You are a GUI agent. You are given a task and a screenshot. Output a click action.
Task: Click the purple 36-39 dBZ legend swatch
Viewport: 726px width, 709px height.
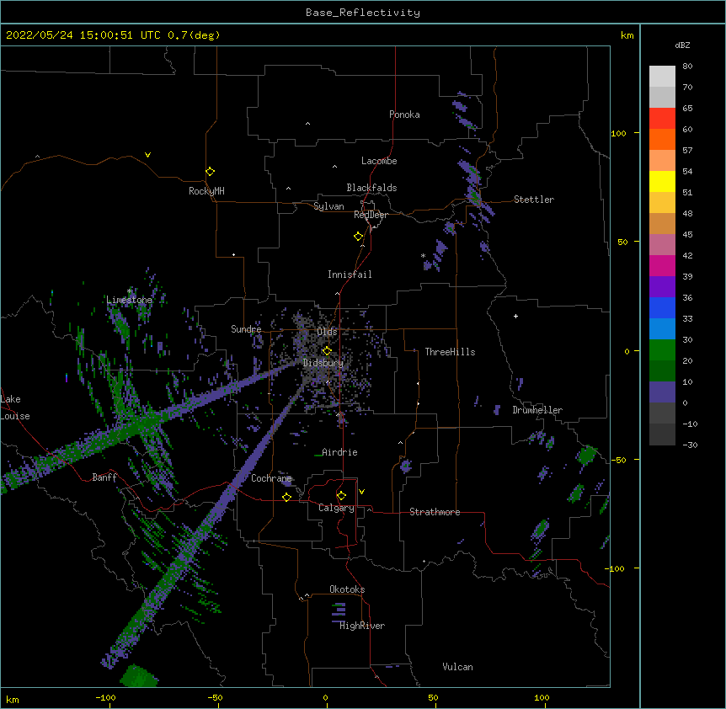[662, 287]
